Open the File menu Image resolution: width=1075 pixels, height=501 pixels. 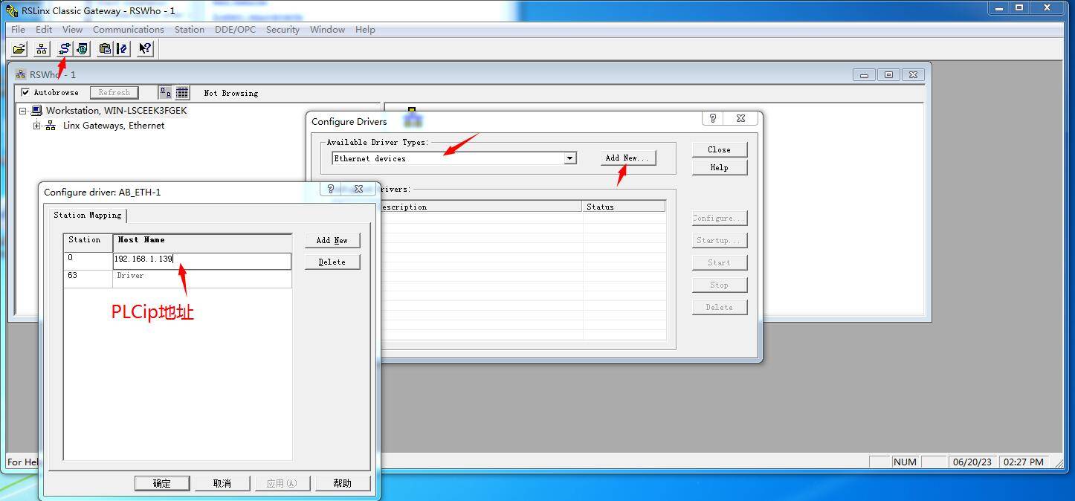pos(18,30)
